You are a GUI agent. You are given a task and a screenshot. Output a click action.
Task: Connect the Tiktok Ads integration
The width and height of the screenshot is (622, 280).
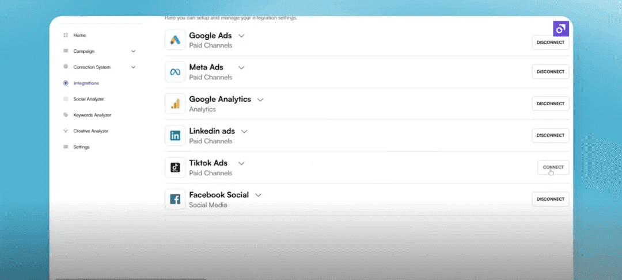click(x=553, y=167)
